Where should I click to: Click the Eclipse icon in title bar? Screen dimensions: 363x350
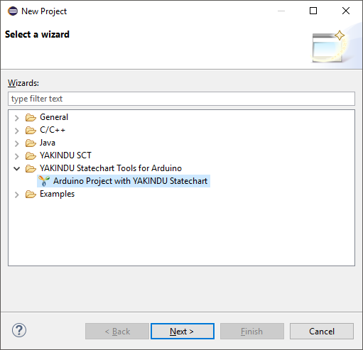[x=13, y=11]
